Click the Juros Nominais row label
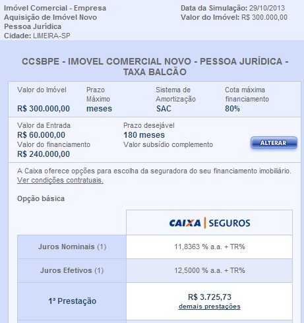 [72, 247]
